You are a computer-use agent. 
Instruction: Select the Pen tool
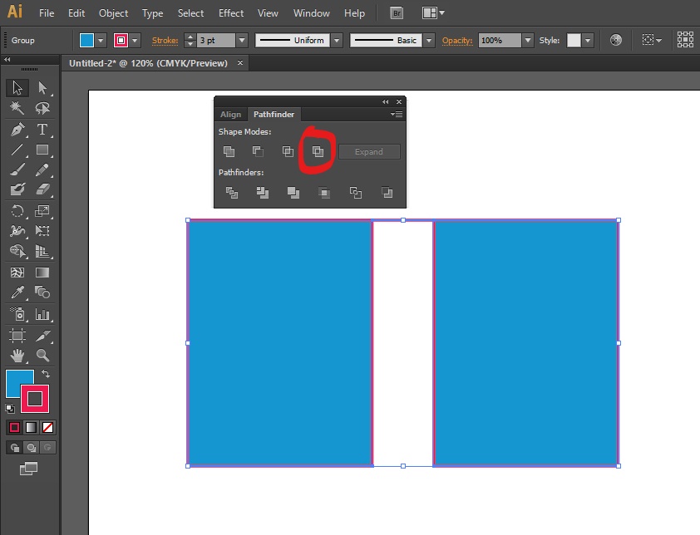pyautogui.click(x=17, y=130)
